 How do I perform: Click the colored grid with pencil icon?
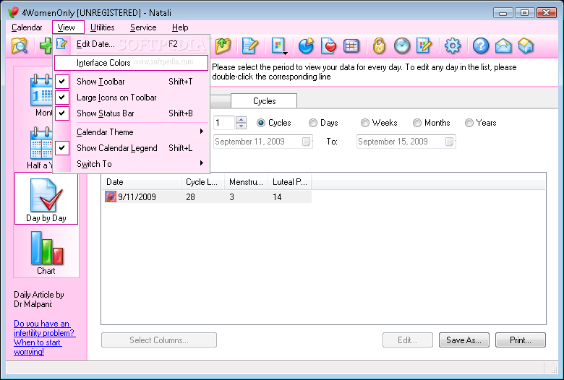(424, 46)
